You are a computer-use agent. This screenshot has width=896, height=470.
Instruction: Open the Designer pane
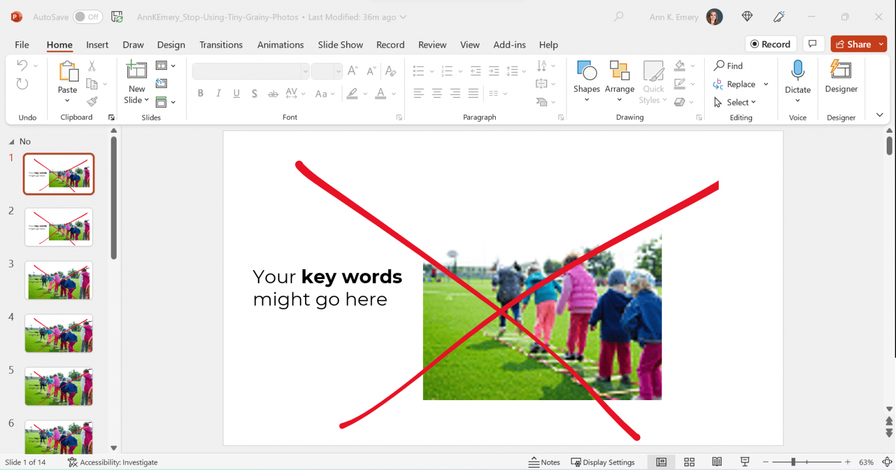(x=841, y=77)
